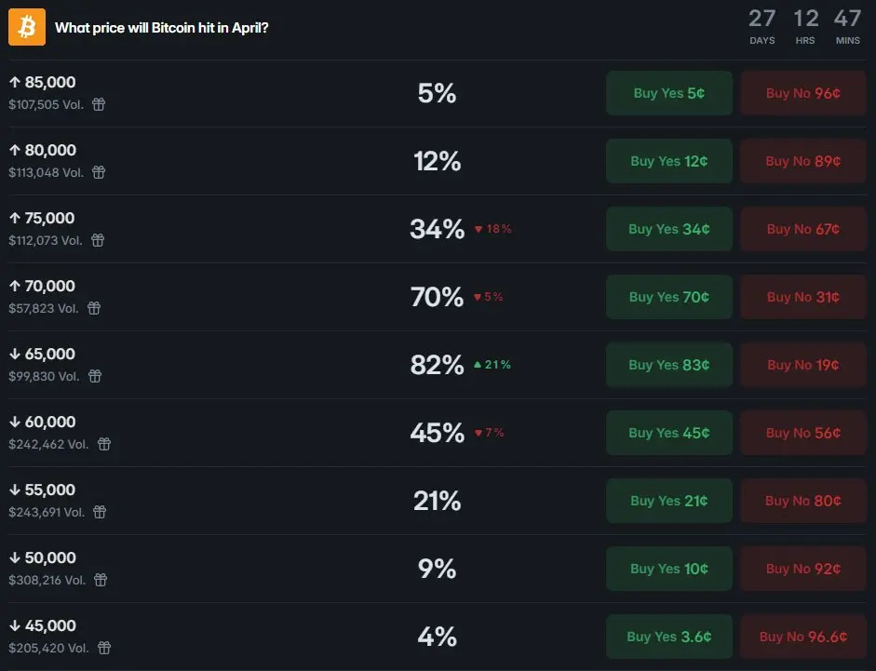Click the gift icon beside $243,691 Vol.
The width and height of the screenshot is (876, 671).
coord(100,512)
